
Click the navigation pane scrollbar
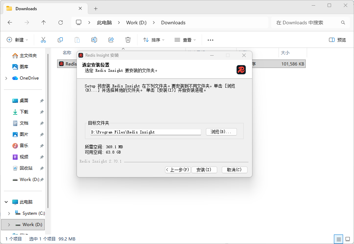(48, 131)
